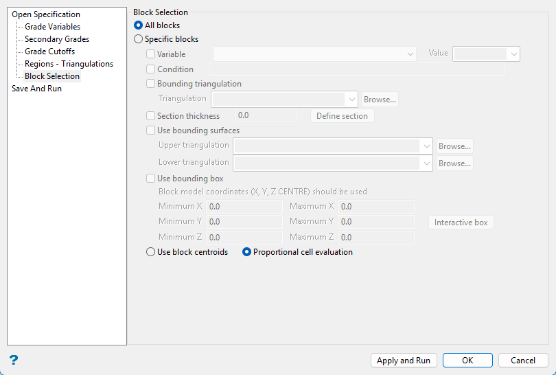This screenshot has height=375, width=556.
Task: Enable the Use bounding box checkbox
Action: [x=151, y=179]
